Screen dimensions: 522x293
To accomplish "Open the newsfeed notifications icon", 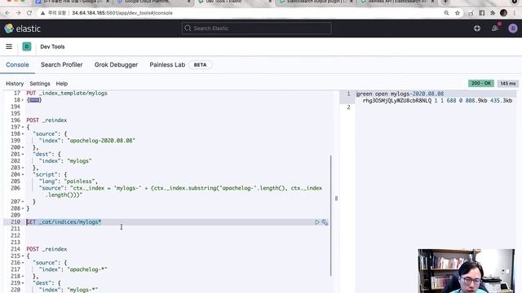I will pos(495,28).
